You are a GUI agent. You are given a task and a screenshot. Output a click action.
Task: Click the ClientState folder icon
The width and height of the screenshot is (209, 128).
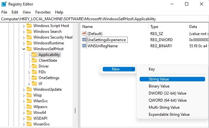click(x=34, y=60)
